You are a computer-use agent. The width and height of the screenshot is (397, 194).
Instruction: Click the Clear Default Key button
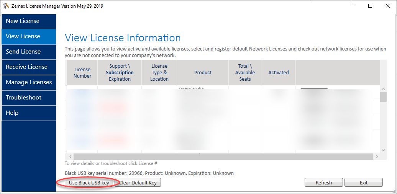point(138,183)
